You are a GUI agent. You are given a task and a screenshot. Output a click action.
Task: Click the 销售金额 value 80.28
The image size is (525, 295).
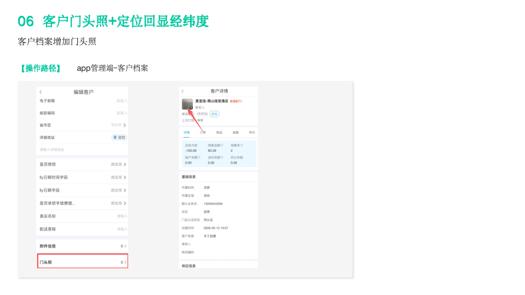[212, 151]
